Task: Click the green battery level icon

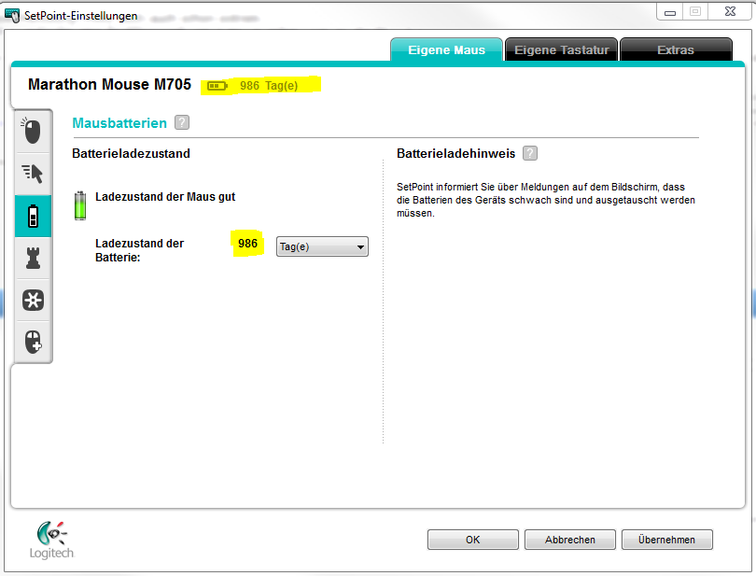Action: click(80, 205)
